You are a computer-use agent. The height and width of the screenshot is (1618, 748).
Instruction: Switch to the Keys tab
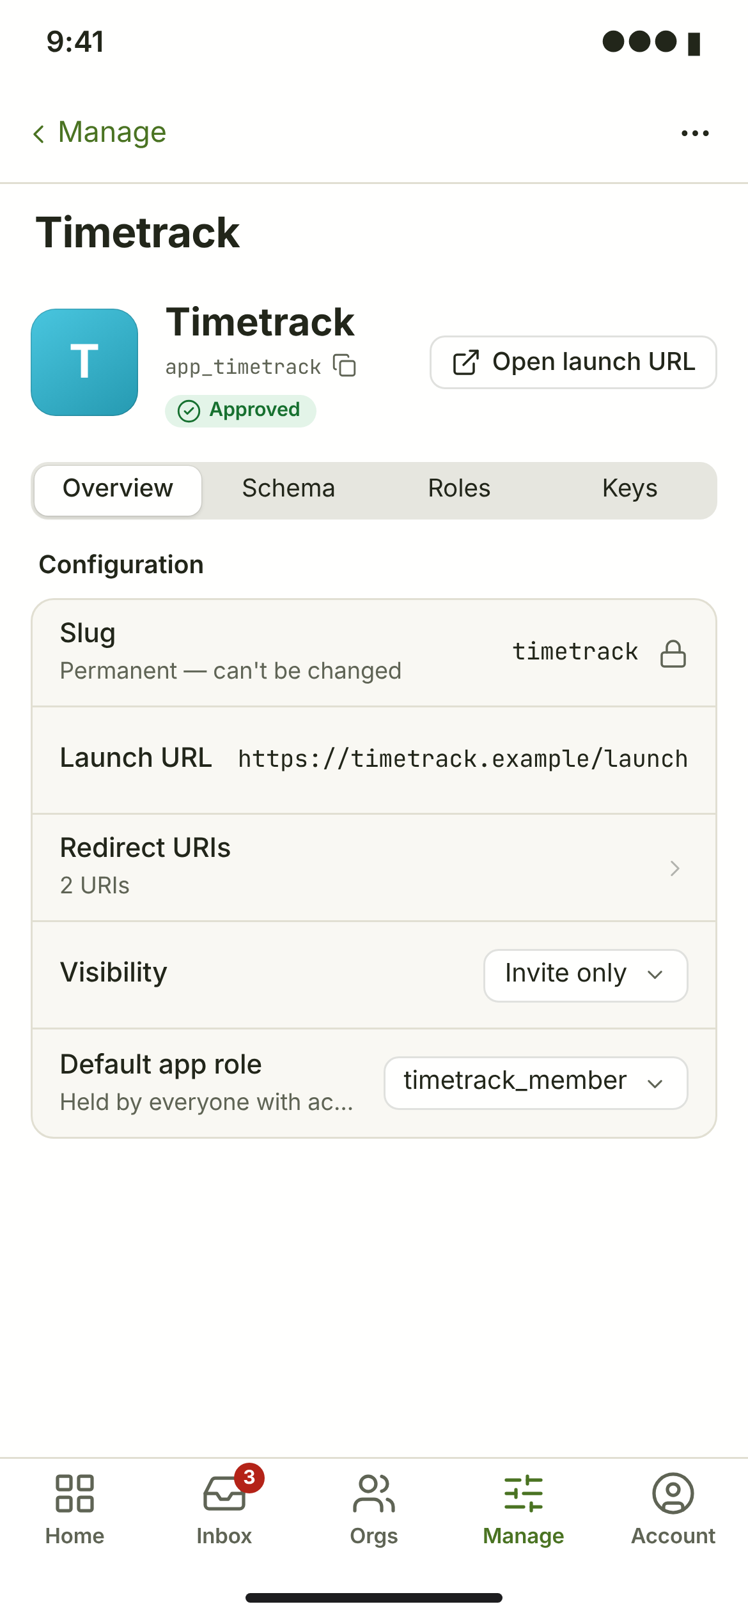click(x=630, y=489)
